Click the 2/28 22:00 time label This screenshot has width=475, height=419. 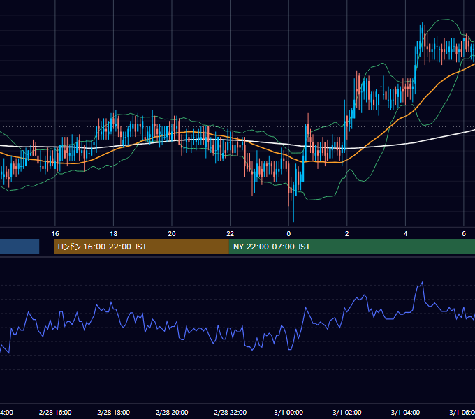coord(231,412)
